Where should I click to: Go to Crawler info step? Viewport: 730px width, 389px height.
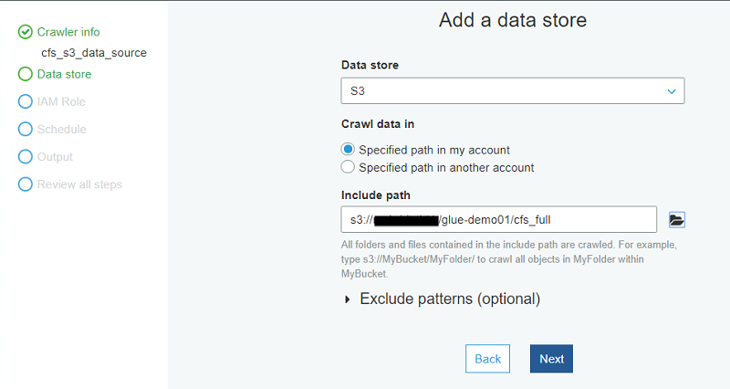[x=68, y=32]
